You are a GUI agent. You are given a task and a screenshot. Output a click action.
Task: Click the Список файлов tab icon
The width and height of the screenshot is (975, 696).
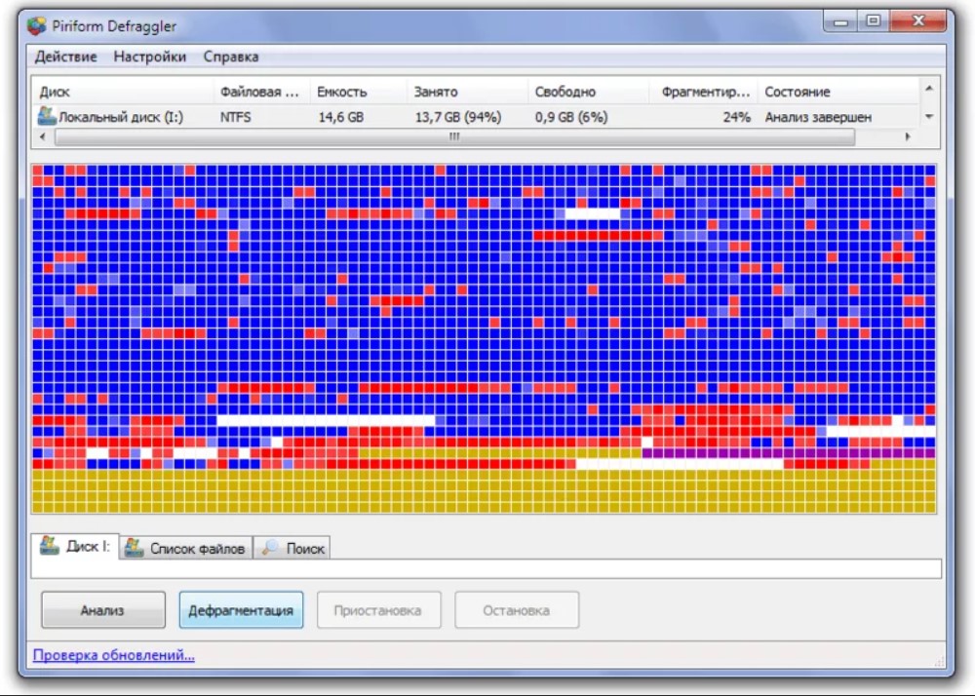[x=134, y=548]
